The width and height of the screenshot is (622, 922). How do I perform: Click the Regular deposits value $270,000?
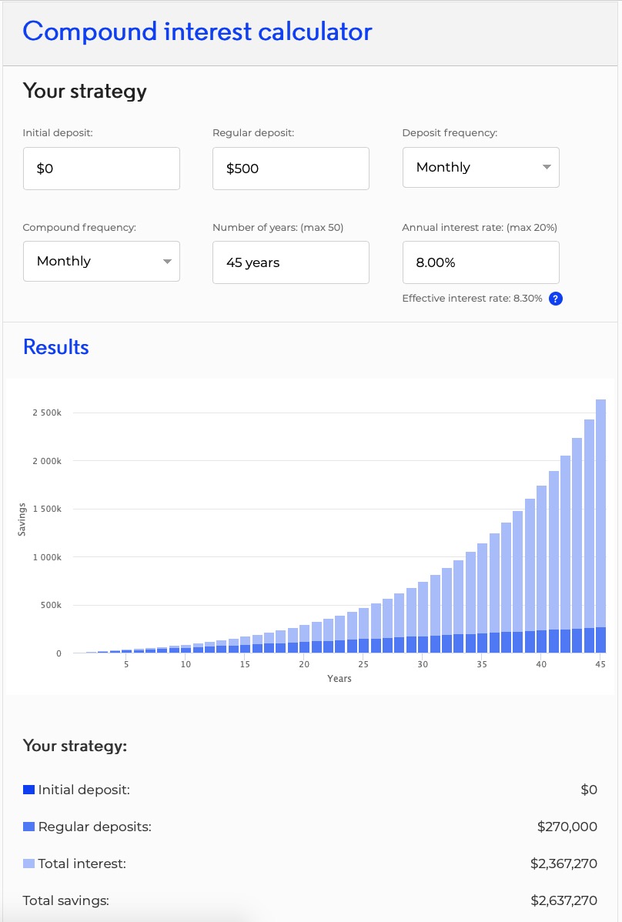click(x=567, y=827)
